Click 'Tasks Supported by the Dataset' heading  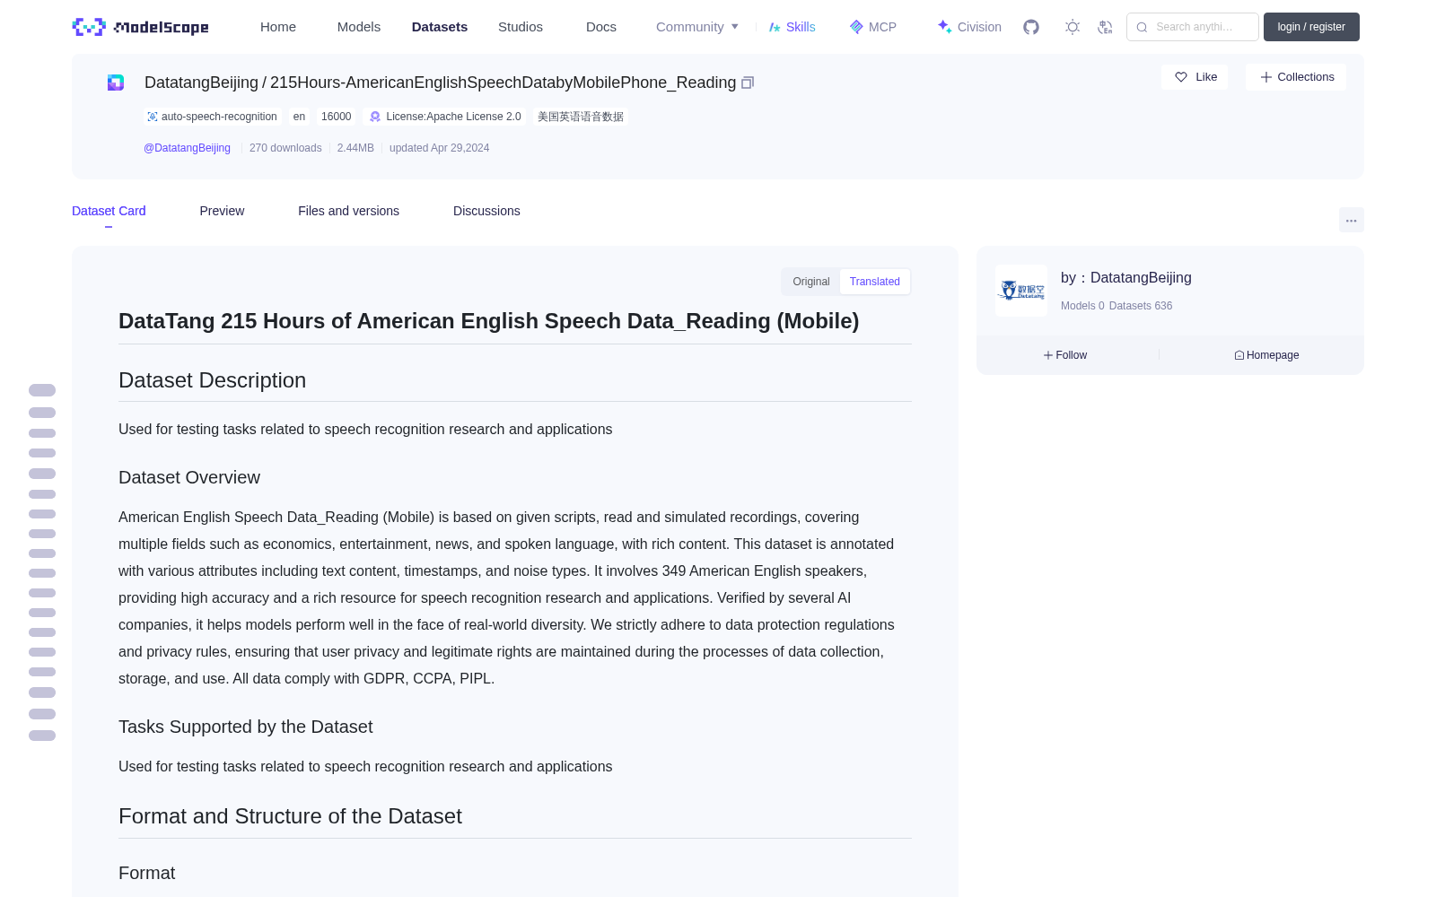245,727
